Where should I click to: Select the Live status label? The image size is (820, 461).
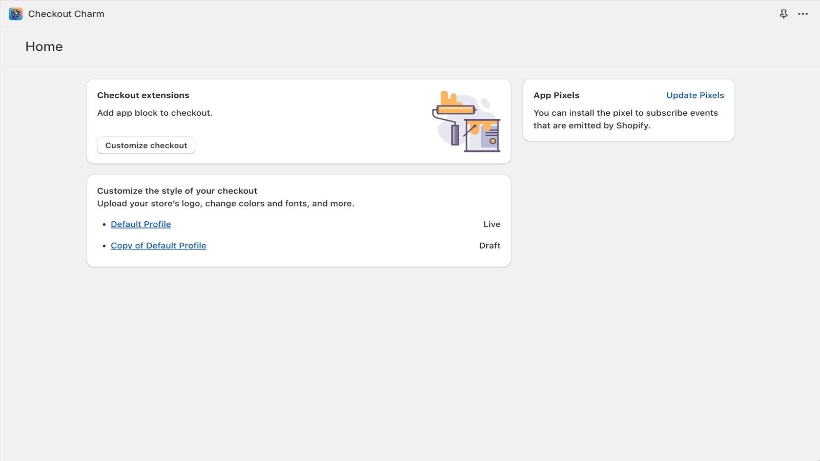(x=492, y=224)
